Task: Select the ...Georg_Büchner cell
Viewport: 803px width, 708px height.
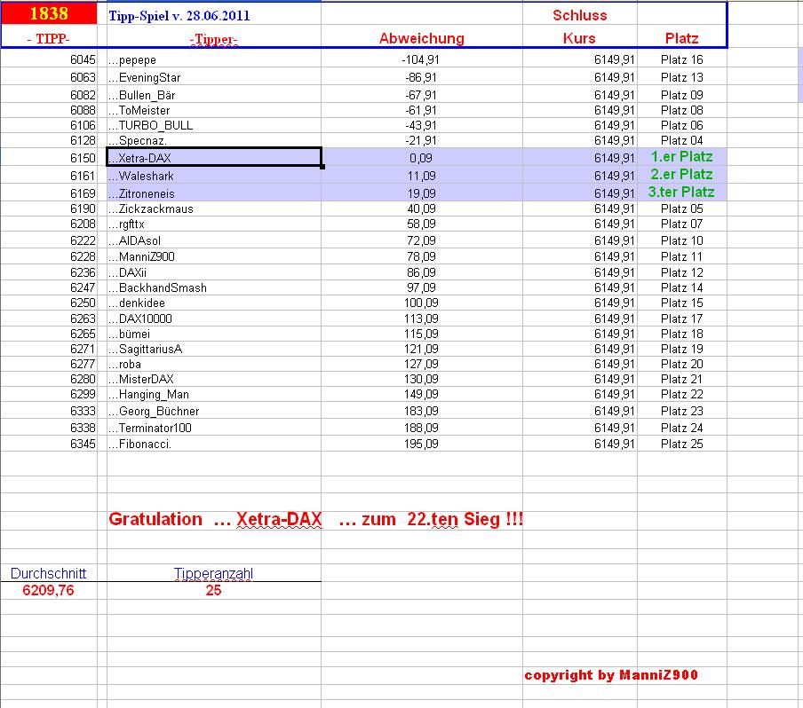Action: pyautogui.click(x=213, y=411)
